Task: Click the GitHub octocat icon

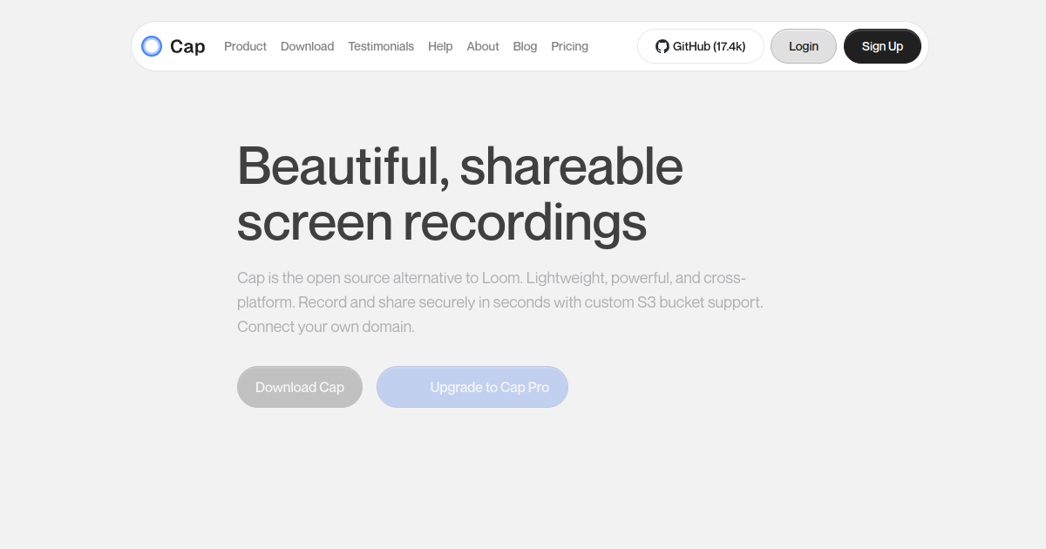Action: [662, 46]
